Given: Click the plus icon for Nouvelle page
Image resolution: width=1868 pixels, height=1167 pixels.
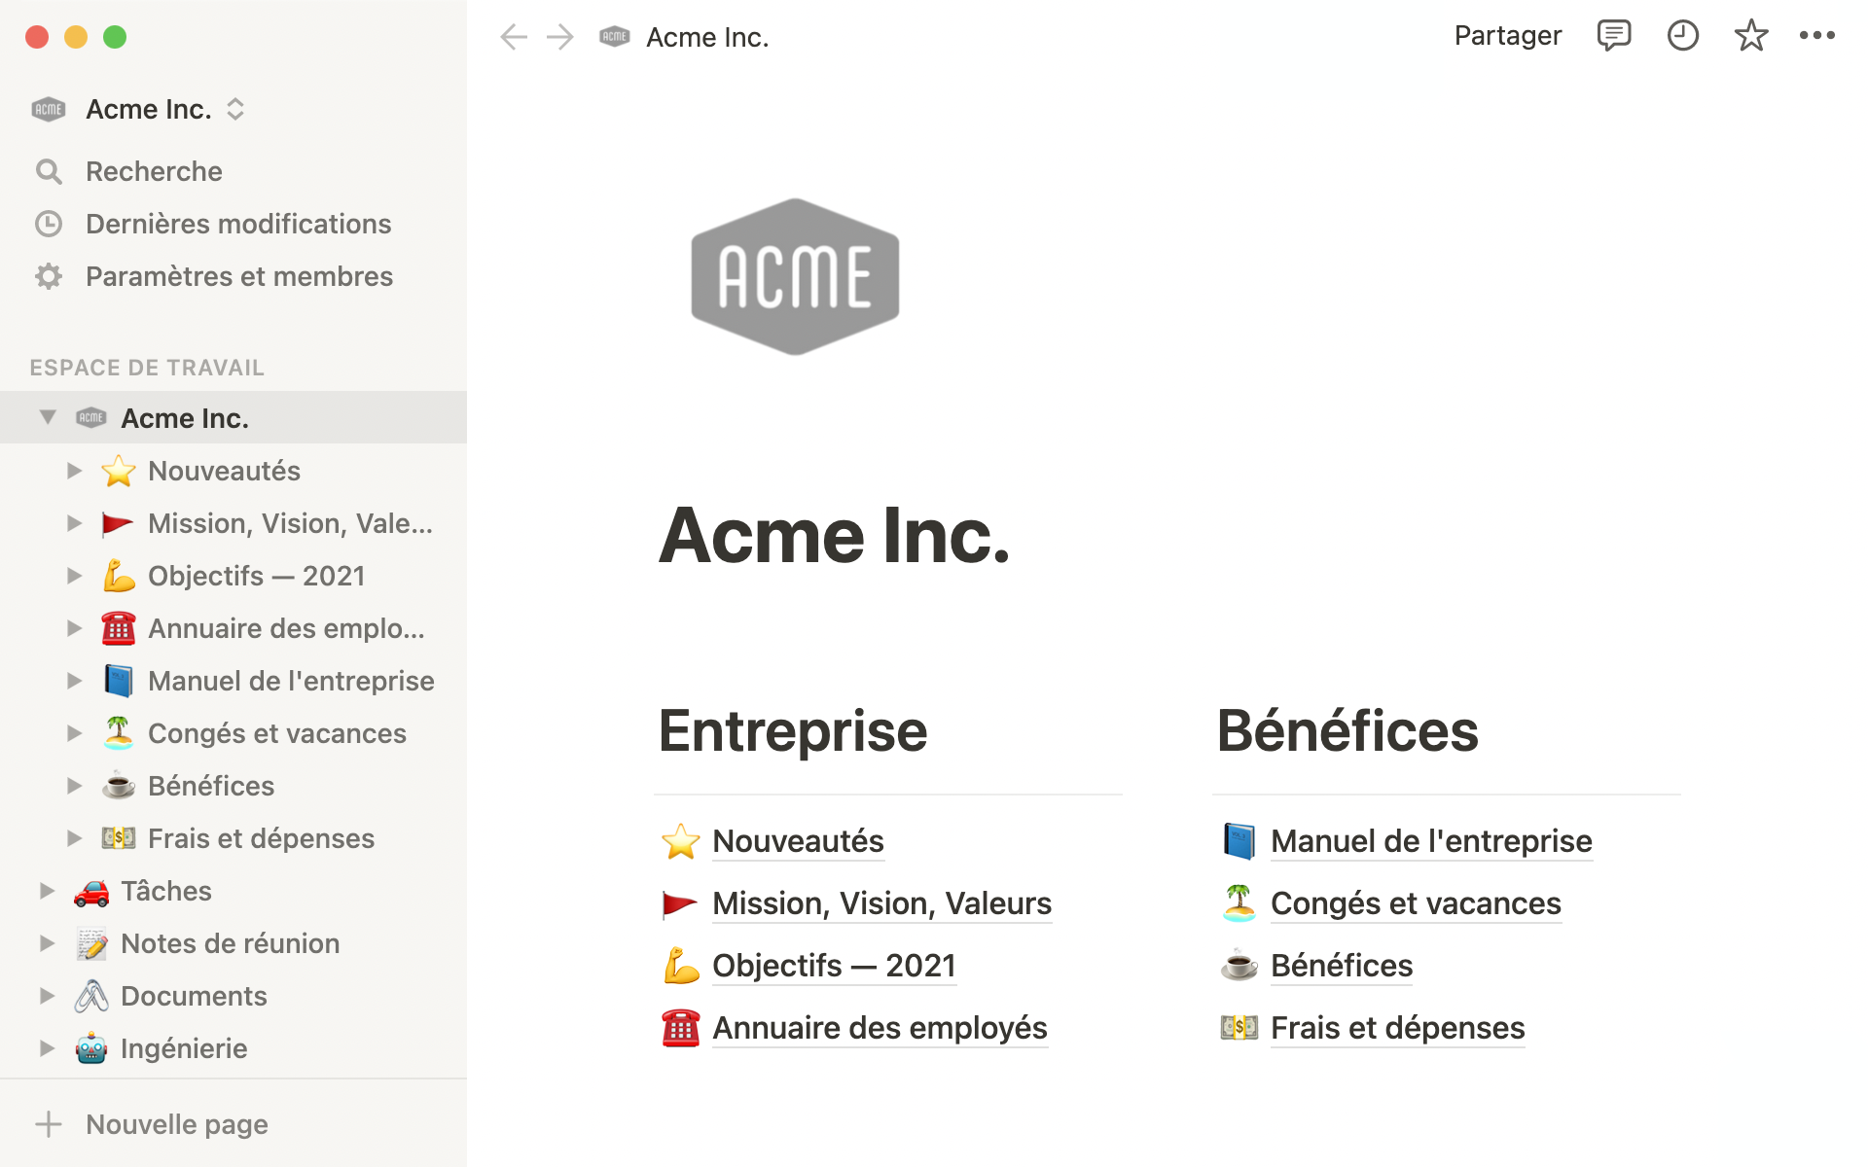Looking at the screenshot, I should point(49,1124).
